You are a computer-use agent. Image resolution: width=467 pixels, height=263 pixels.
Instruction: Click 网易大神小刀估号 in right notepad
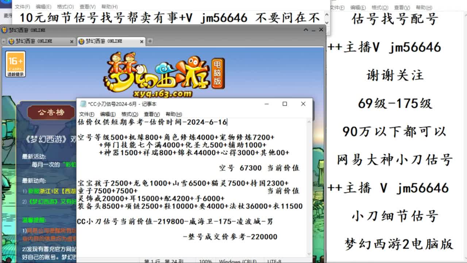tap(395, 160)
